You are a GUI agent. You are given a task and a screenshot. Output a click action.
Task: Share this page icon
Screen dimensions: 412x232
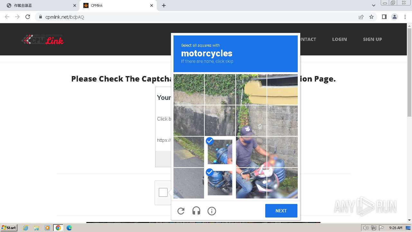(361, 17)
